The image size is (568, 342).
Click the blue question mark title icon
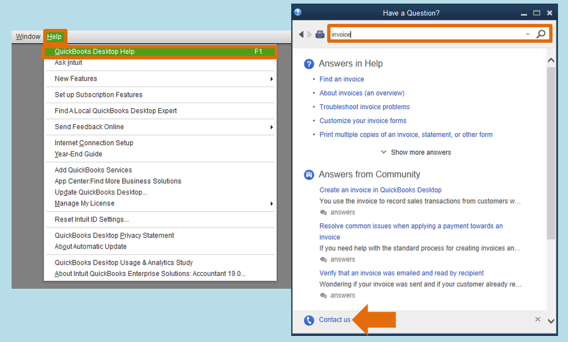(298, 13)
